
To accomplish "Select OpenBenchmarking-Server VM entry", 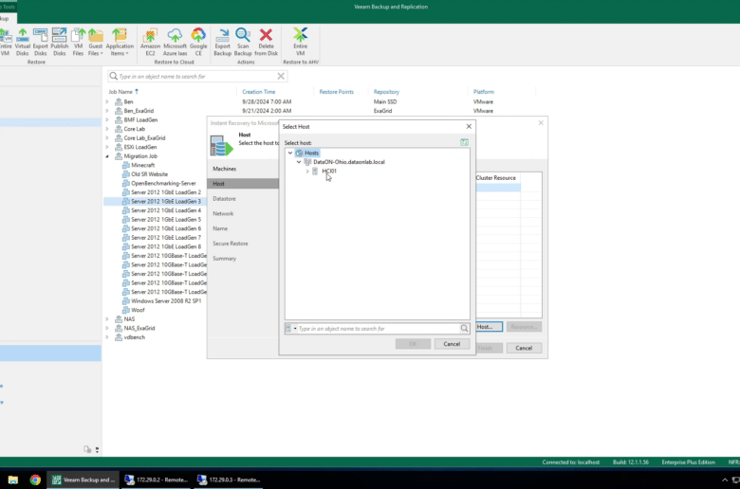I will (x=163, y=183).
